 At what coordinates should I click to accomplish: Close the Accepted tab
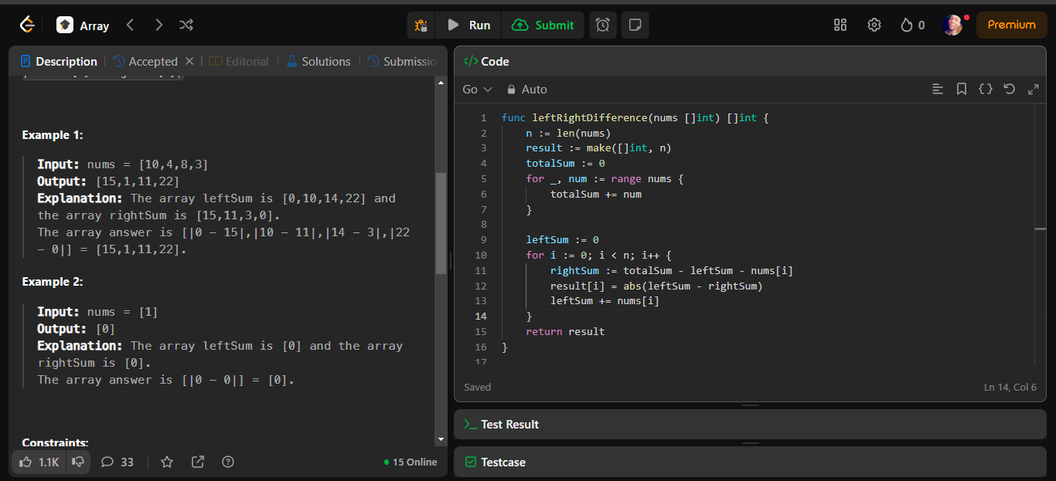pyautogui.click(x=189, y=61)
